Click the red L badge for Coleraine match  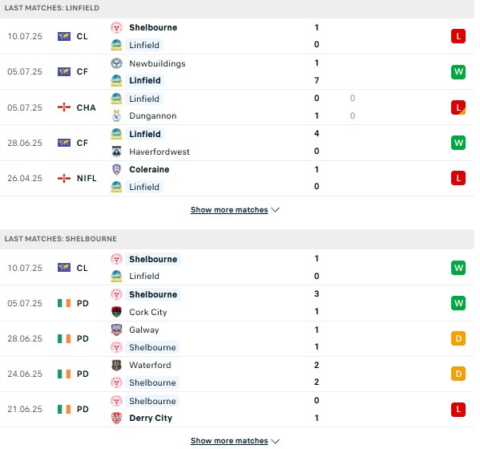click(x=458, y=178)
